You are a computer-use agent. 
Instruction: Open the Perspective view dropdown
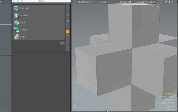click(83, 2)
